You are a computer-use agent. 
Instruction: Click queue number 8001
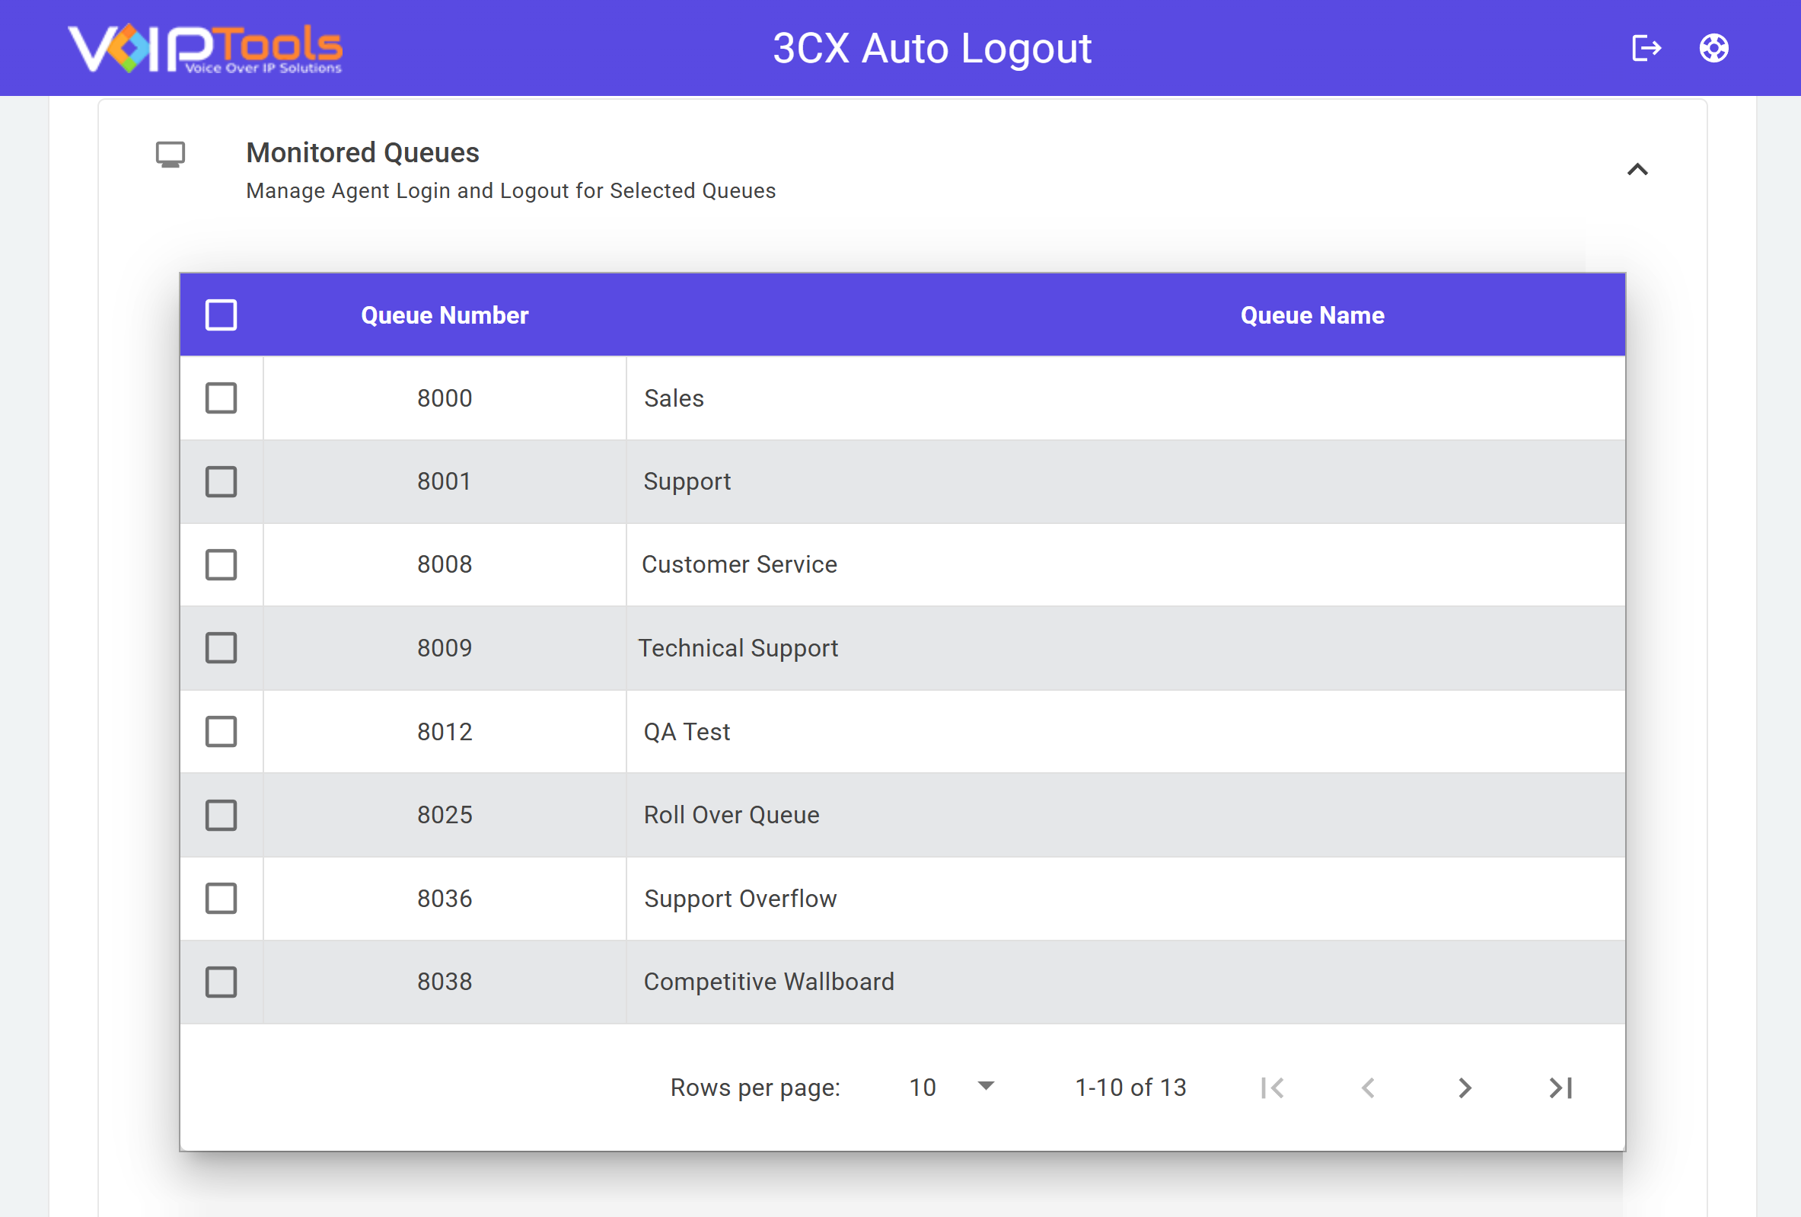445,481
